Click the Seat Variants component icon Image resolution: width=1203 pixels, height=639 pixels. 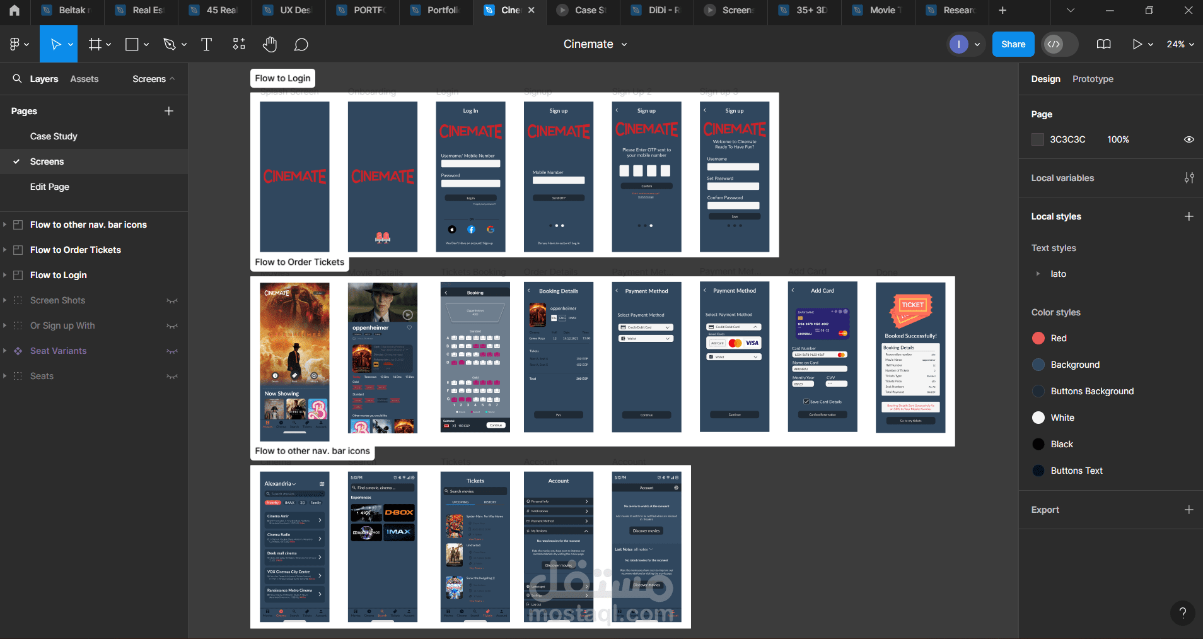click(x=18, y=351)
